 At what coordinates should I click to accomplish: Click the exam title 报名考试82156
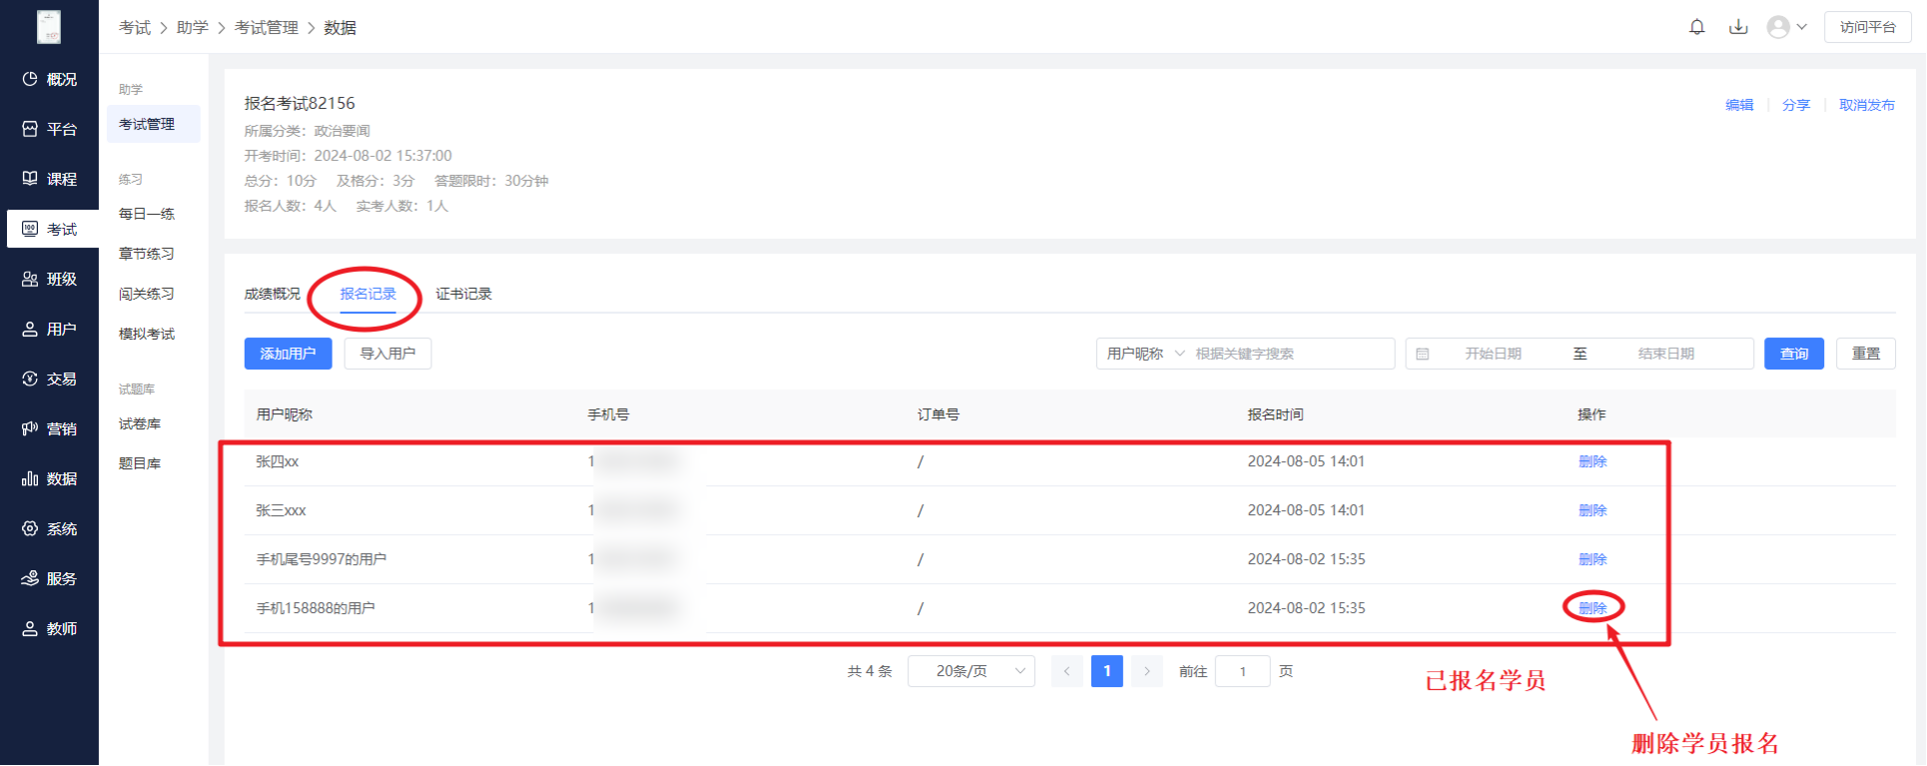coord(300,103)
